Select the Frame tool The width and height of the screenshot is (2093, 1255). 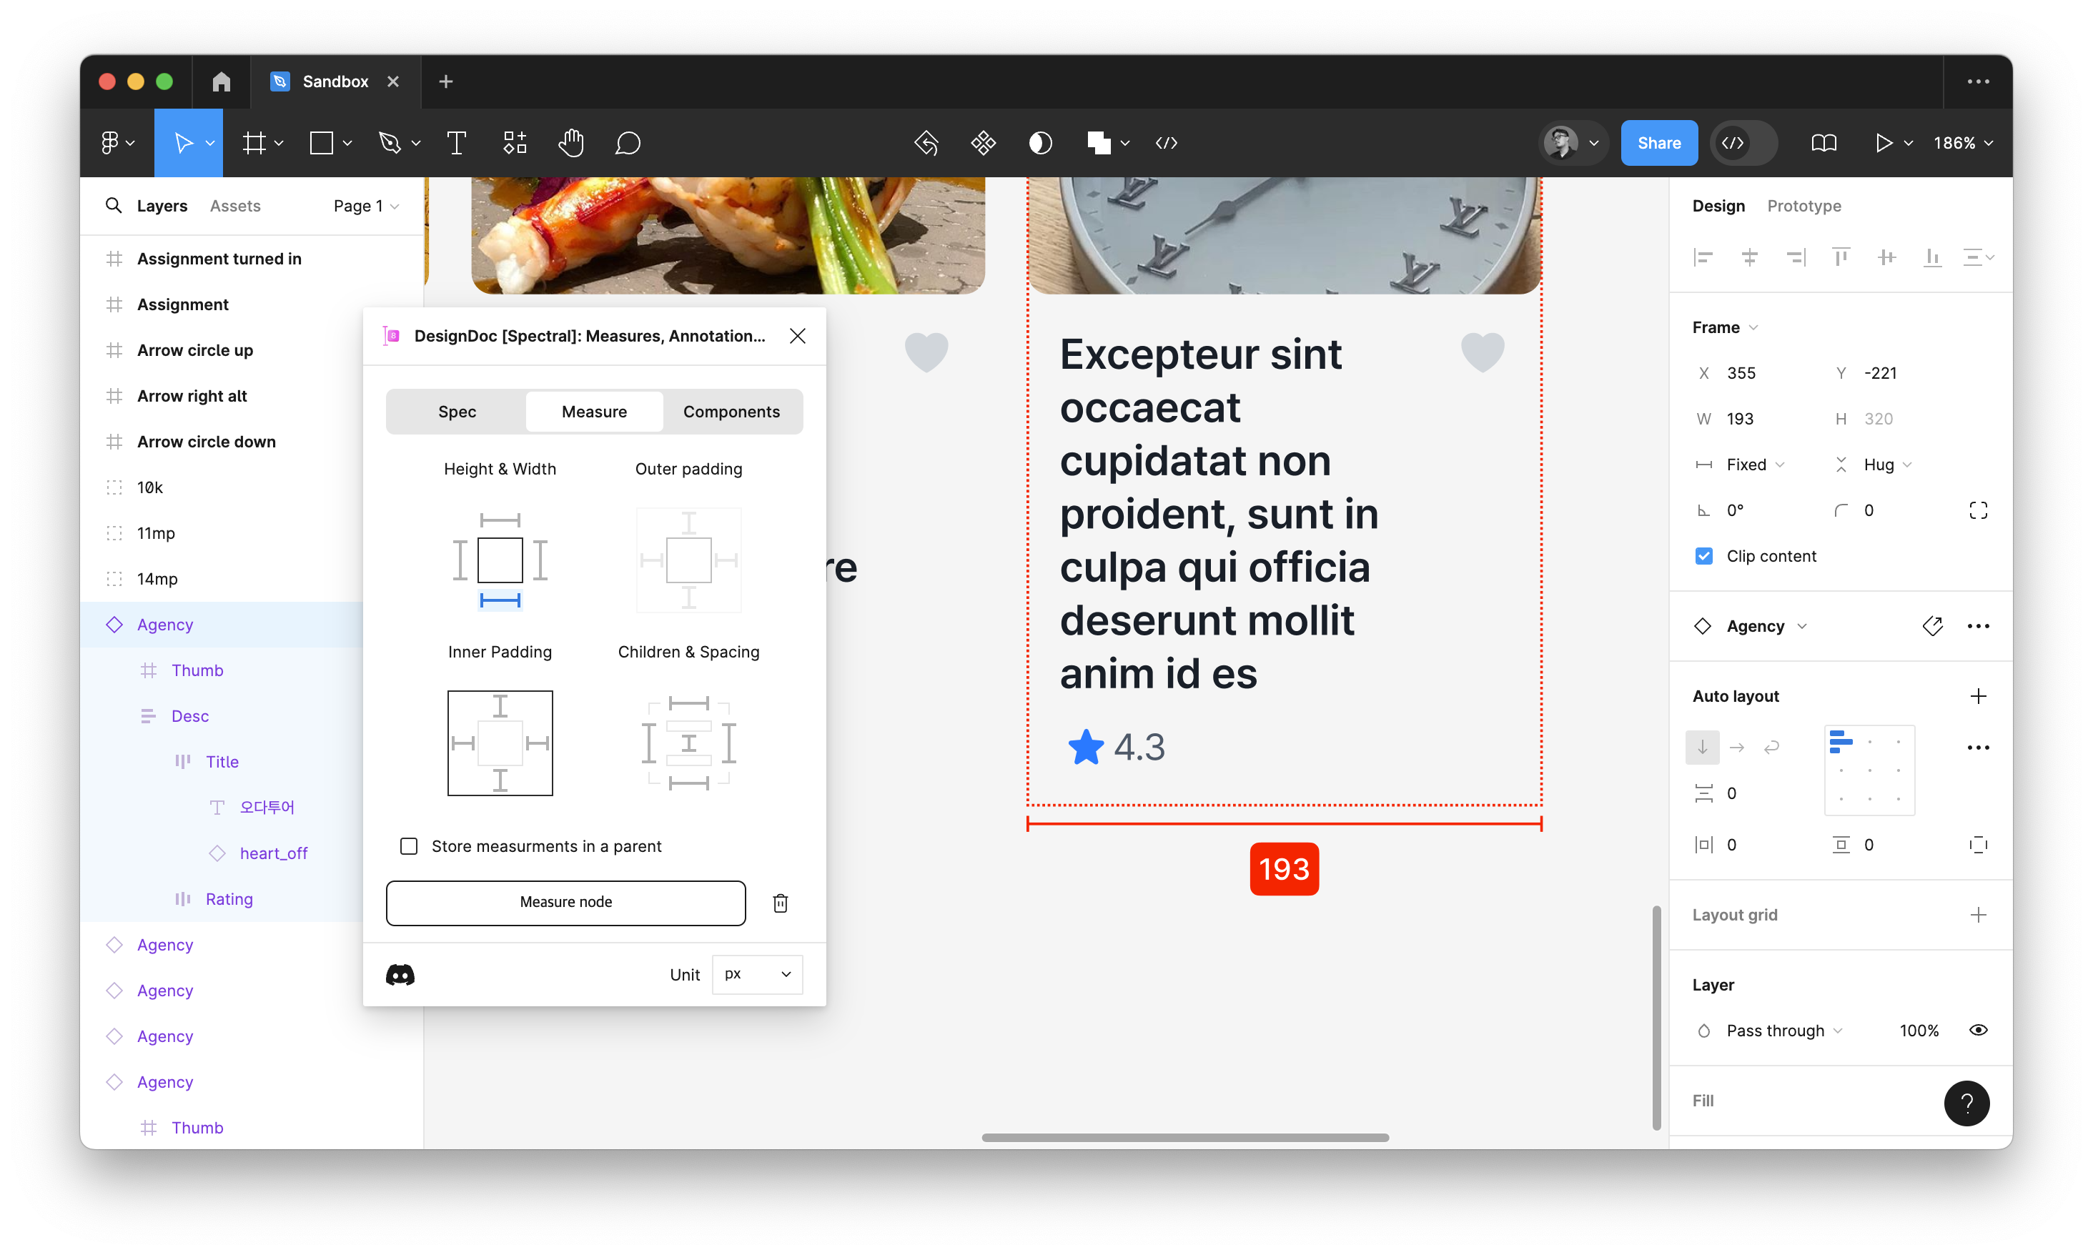(x=254, y=143)
